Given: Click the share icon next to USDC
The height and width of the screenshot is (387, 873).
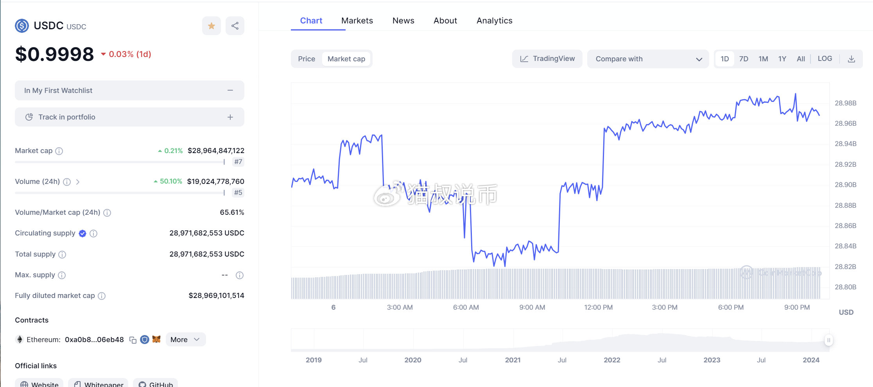Looking at the screenshot, I should pos(235,26).
